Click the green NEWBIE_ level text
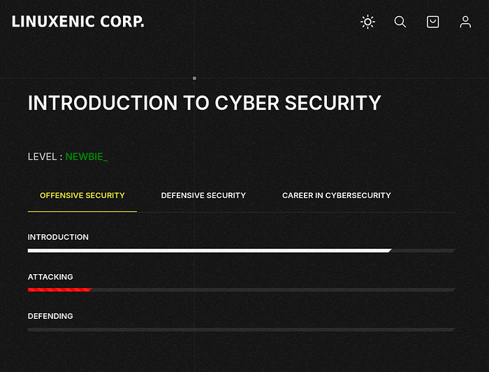 (87, 157)
